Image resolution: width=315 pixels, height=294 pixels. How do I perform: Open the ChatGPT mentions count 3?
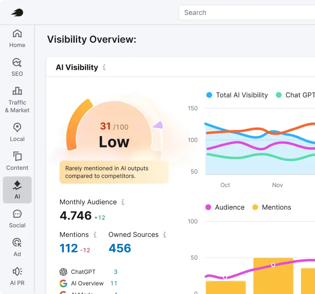[116, 272]
